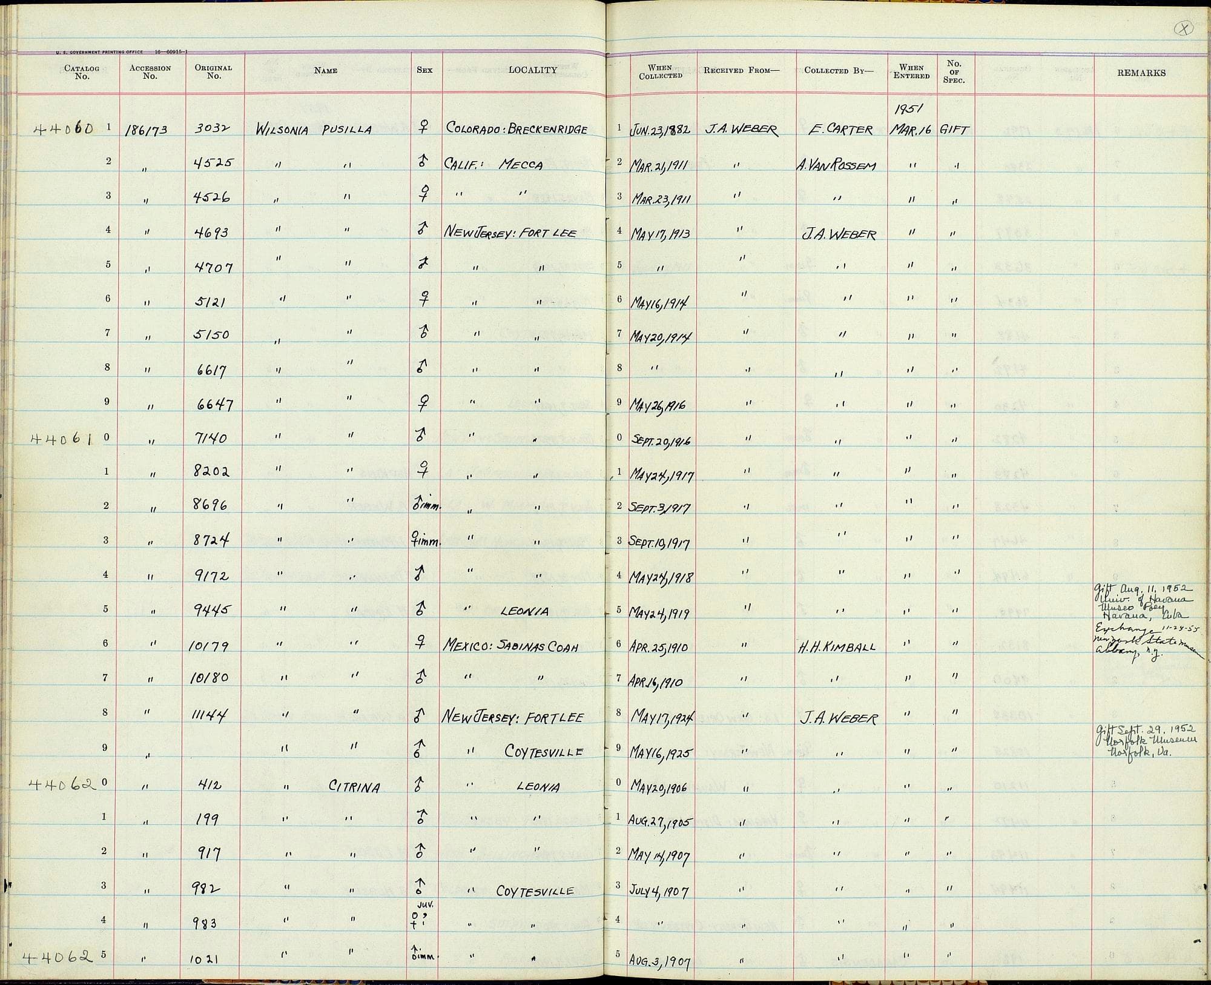Click original number 4707
The width and height of the screenshot is (1211, 985).
tap(213, 267)
